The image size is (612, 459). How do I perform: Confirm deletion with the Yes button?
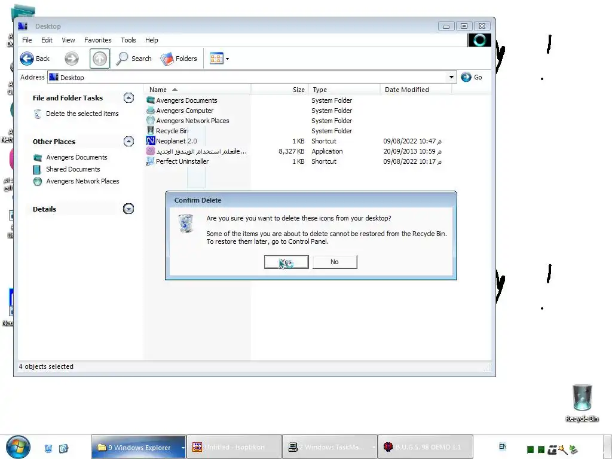(286, 262)
